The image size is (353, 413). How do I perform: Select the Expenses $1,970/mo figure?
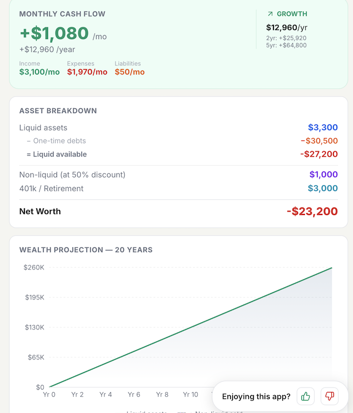(87, 72)
